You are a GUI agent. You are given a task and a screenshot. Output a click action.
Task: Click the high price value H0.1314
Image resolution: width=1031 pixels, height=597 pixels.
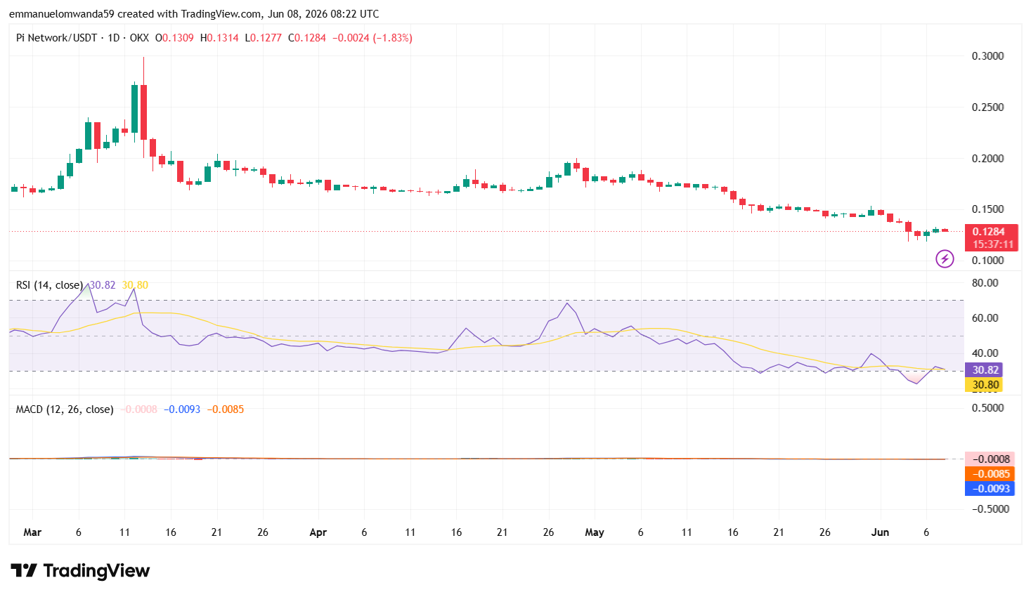pos(219,38)
